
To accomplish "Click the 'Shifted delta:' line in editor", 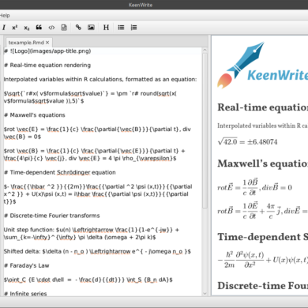I will pyautogui.click(x=97, y=251).
